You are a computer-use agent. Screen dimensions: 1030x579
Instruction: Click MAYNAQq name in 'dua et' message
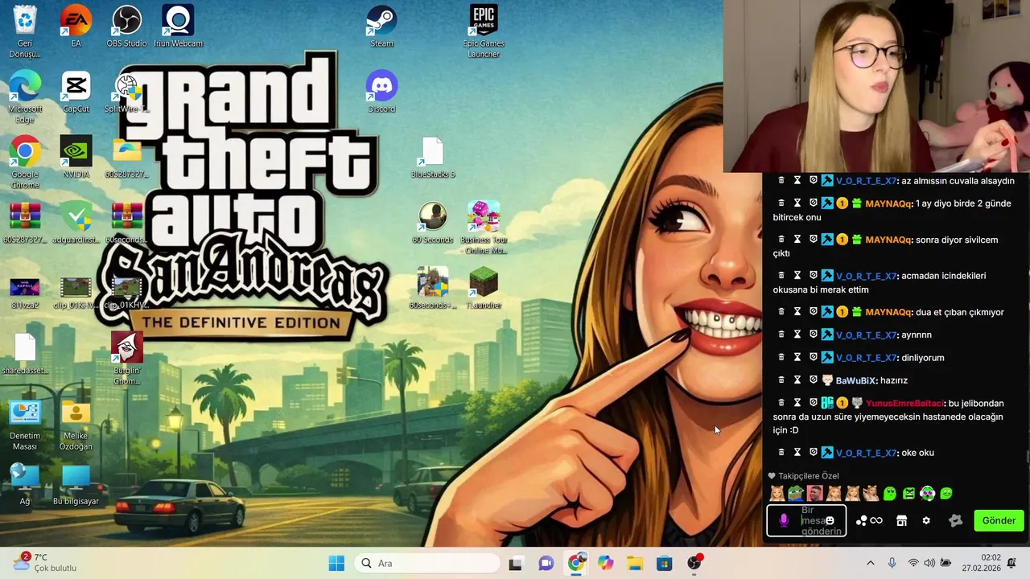click(x=888, y=312)
